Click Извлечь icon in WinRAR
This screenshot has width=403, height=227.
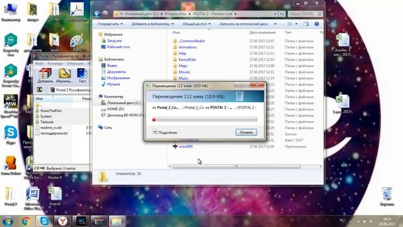point(64,76)
